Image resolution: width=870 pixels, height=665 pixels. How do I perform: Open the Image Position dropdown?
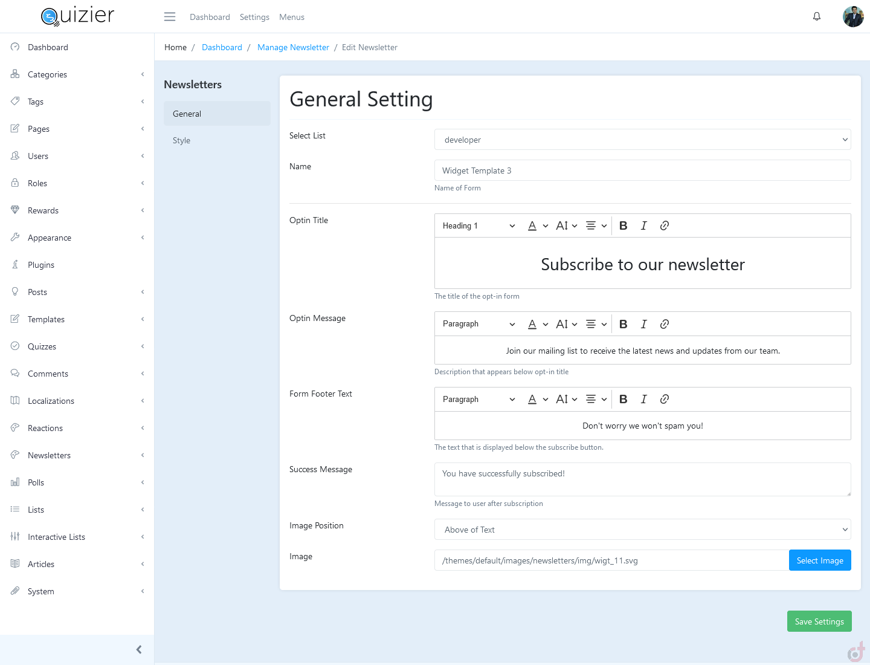coord(642,530)
